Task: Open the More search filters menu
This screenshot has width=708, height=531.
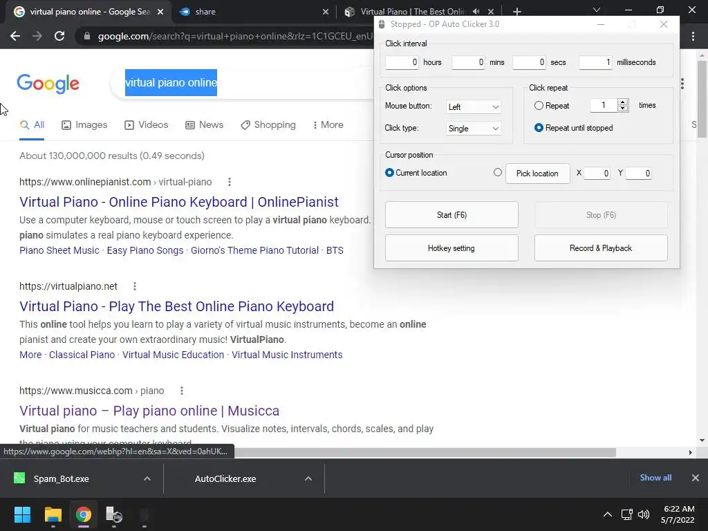Action: 328,125
